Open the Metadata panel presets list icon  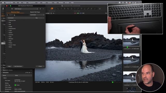coord(29,73)
